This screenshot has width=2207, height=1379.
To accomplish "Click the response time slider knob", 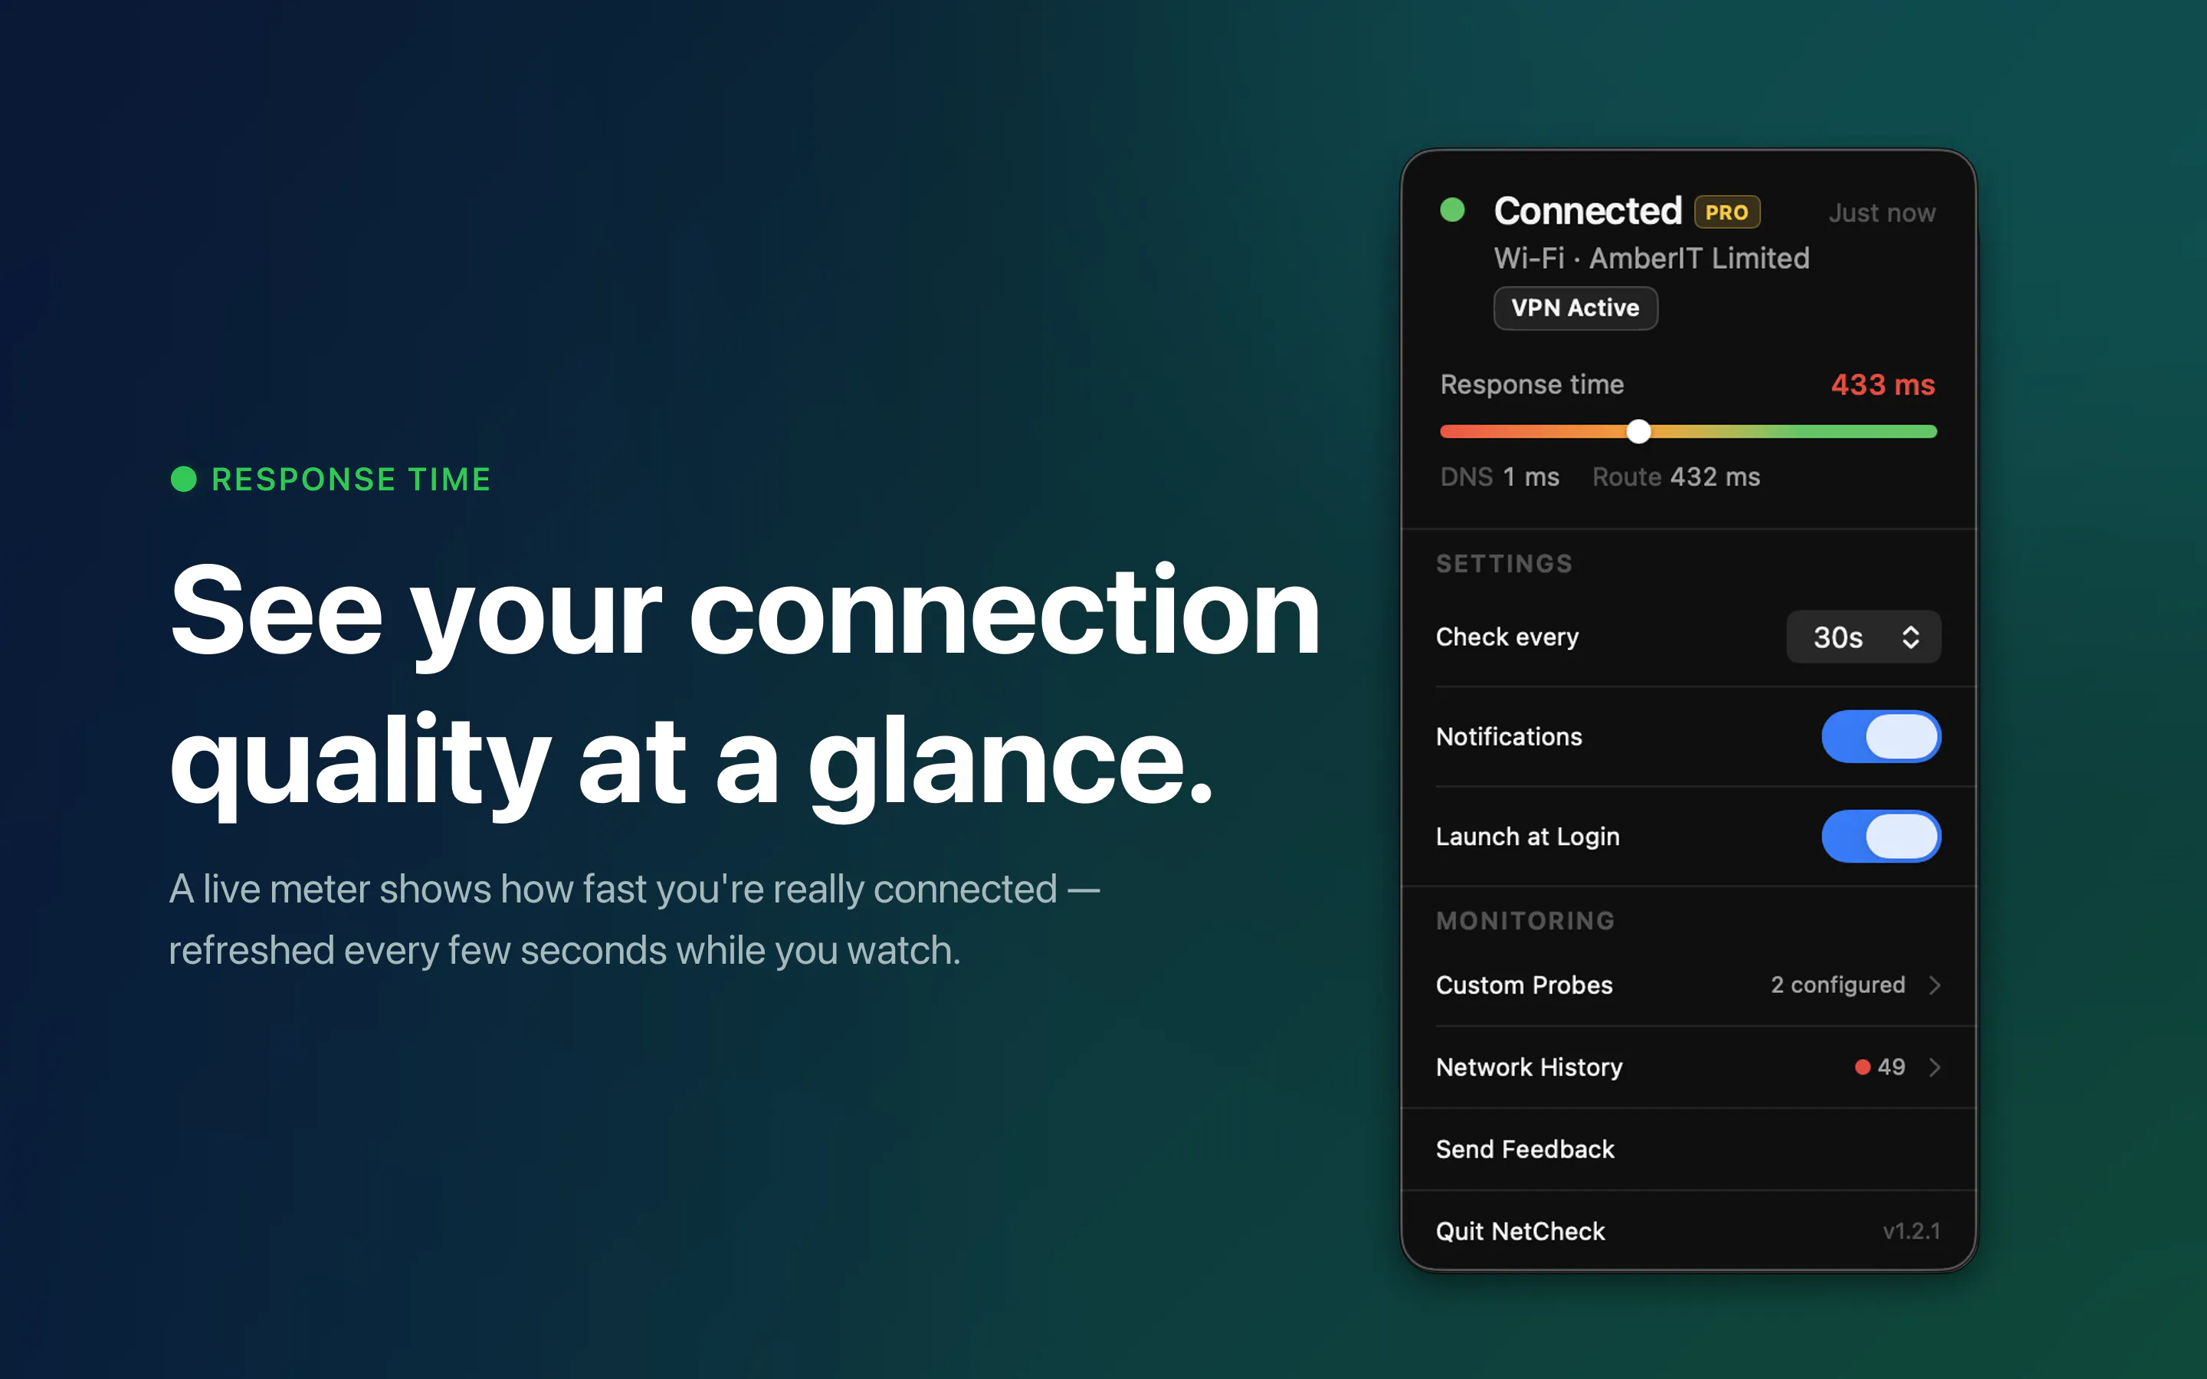I will (1639, 431).
